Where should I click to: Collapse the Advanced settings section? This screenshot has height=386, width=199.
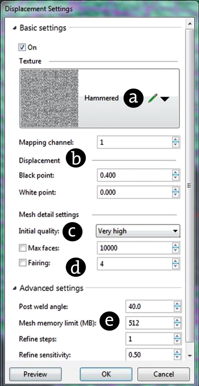[x=15, y=288]
